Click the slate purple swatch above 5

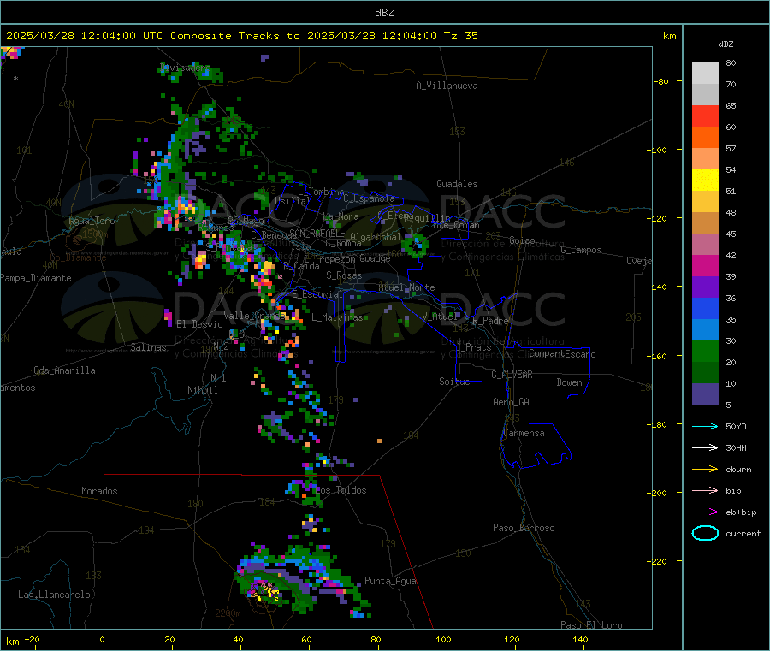click(x=705, y=394)
